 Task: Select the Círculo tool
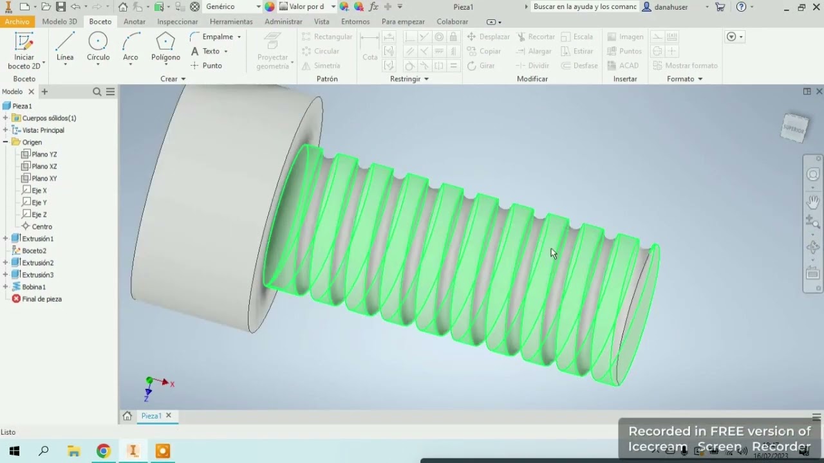point(98,48)
